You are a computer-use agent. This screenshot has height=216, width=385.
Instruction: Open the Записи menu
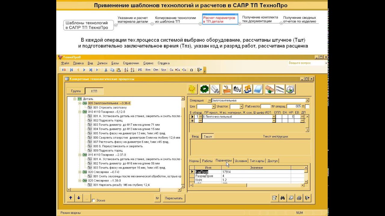tap(102, 63)
